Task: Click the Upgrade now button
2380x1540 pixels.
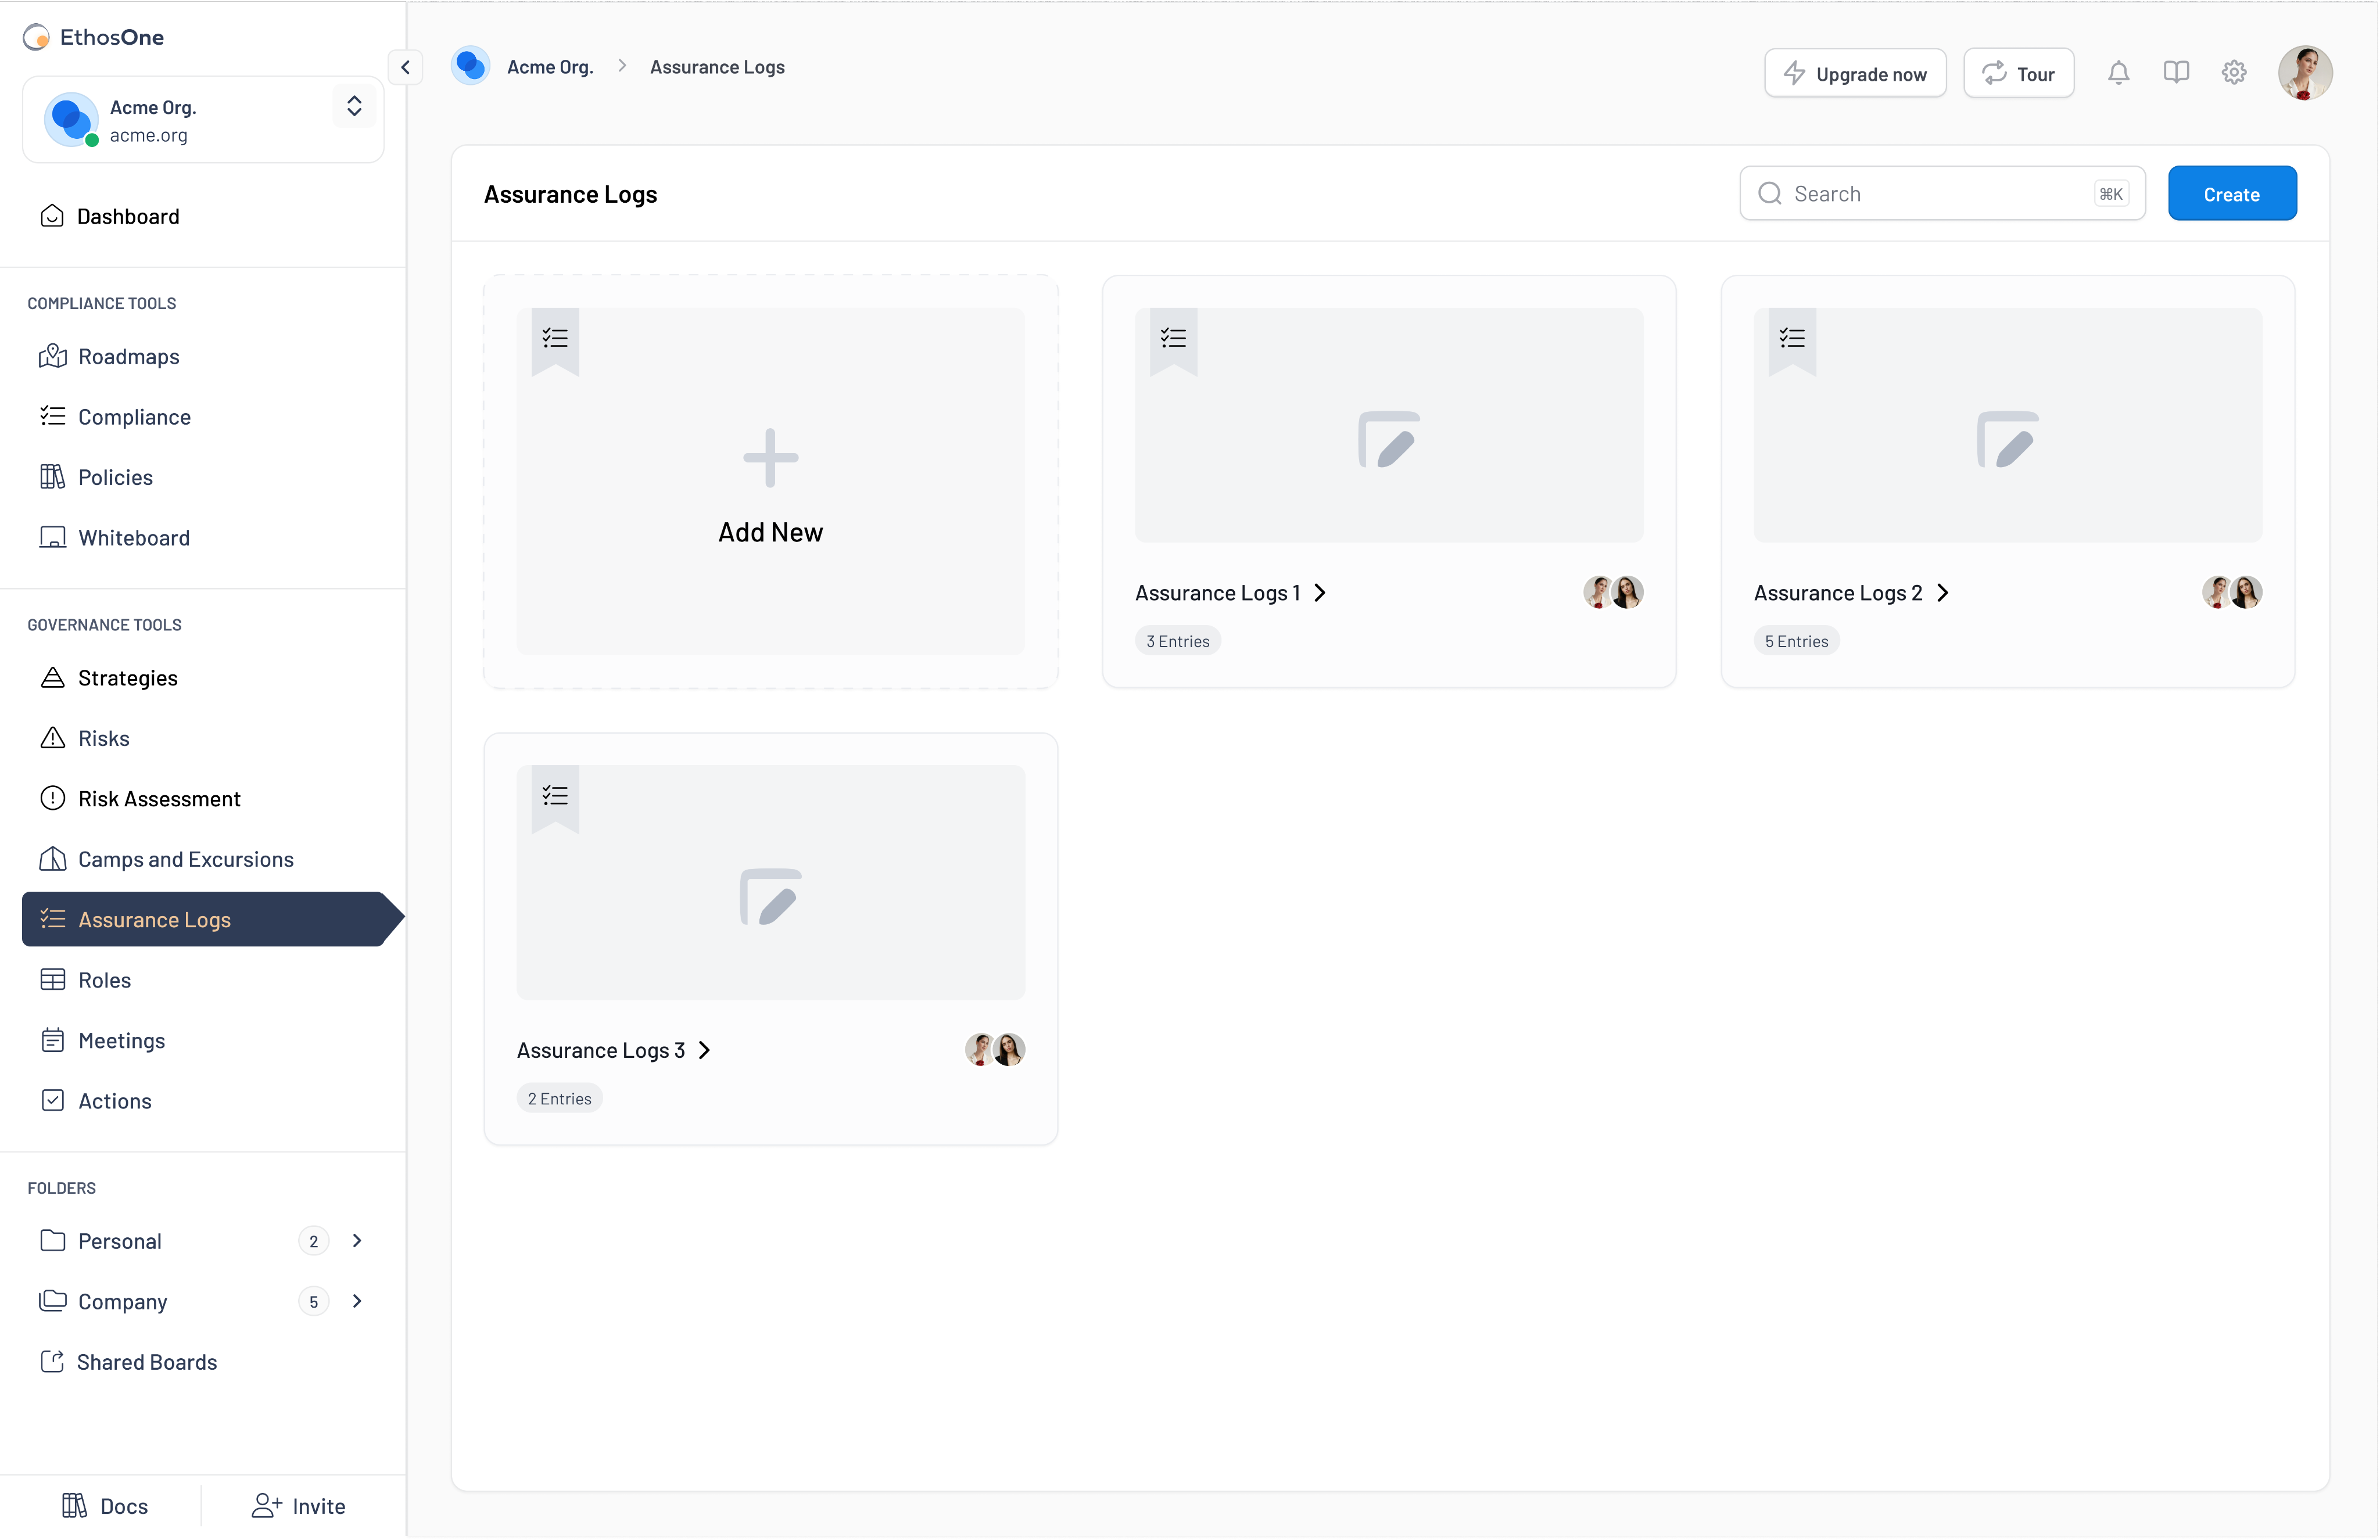Action: [x=1855, y=74]
